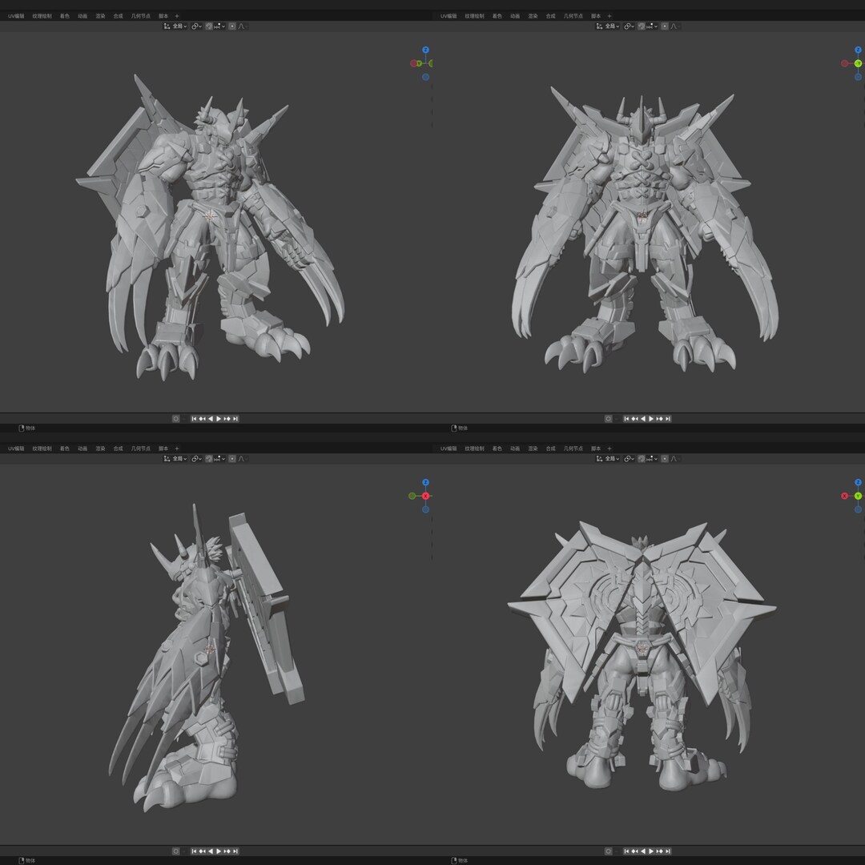Toggle proportional editing in the top viewport
Viewport: 865px width, 865px height.
point(233,26)
